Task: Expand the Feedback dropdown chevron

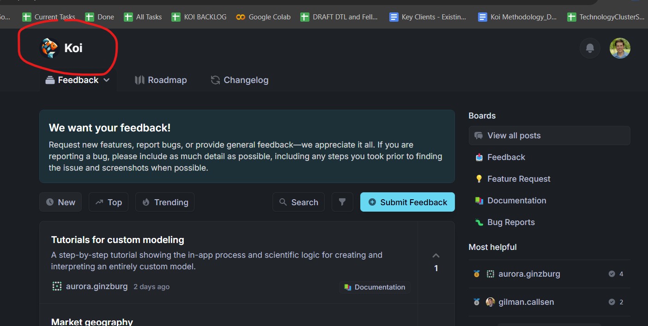Action: pos(107,80)
